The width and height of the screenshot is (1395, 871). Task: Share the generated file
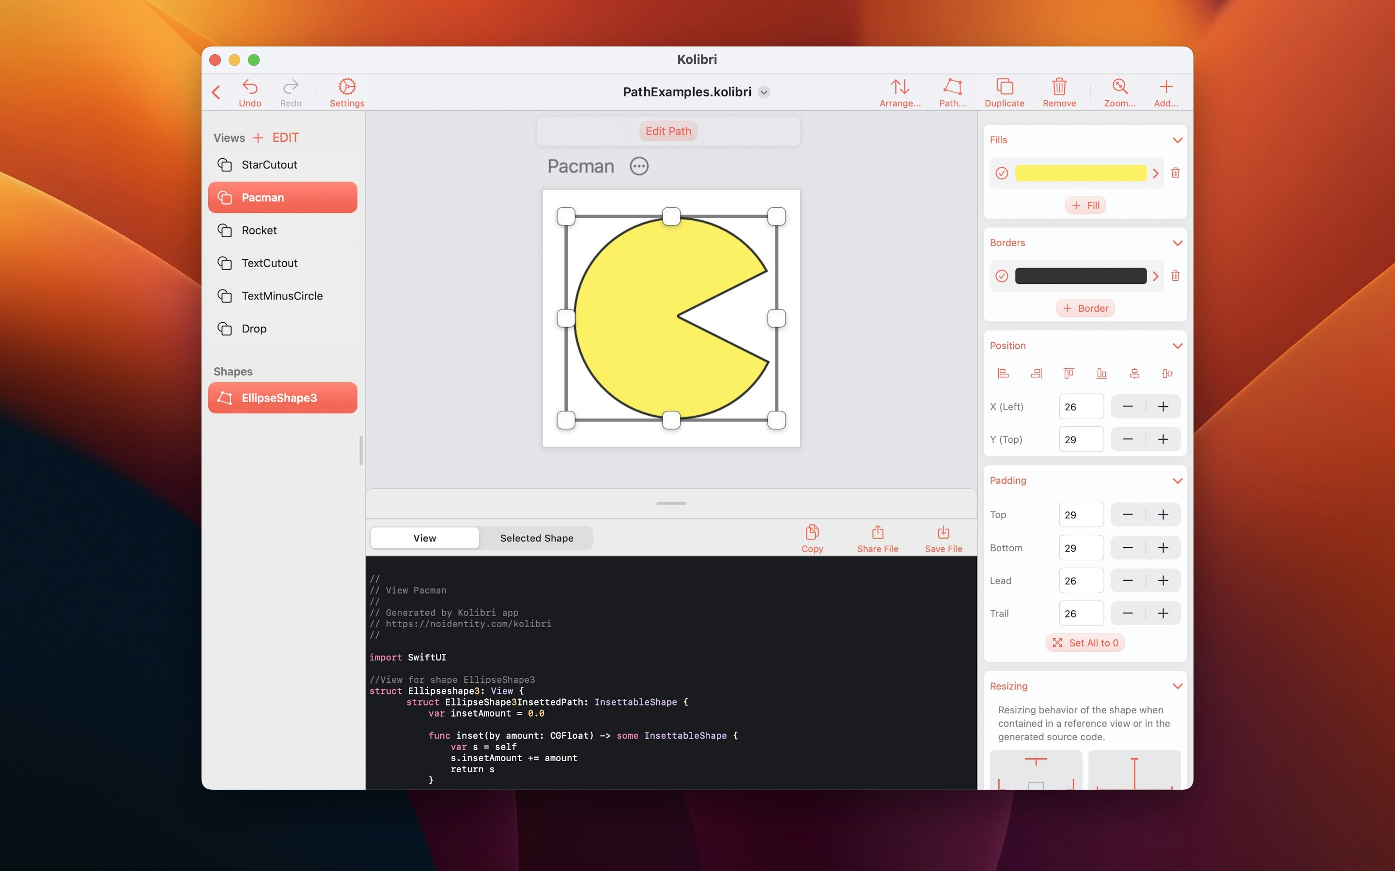tap(877, 539)
